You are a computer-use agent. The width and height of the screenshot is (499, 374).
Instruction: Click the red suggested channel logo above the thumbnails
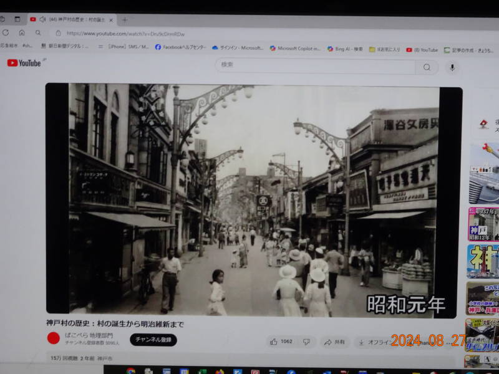(x=483, y=124)
